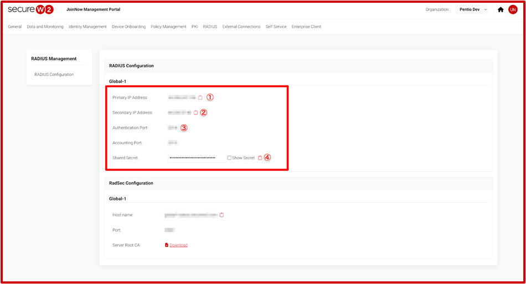The height and width of the screenshot is (284, 526).
Task: Open the Policy Management menu
Action: click(168, 27)
